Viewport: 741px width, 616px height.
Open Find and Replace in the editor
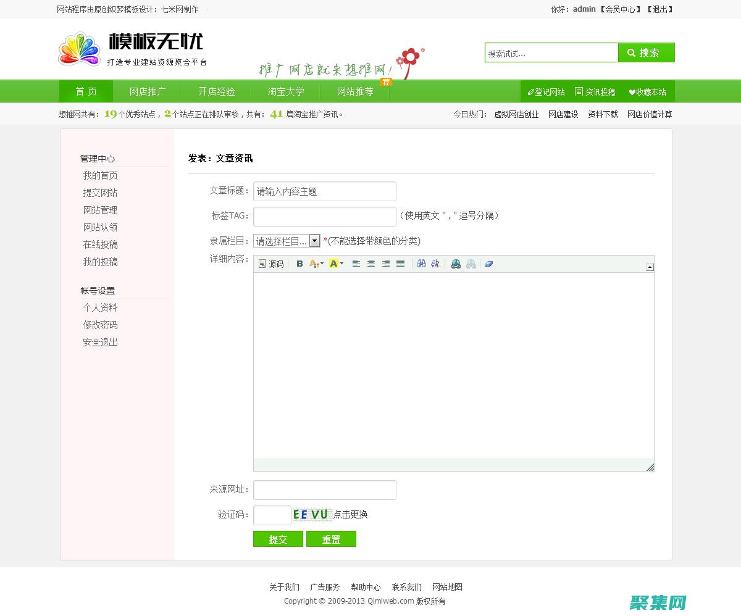point(435,264)
